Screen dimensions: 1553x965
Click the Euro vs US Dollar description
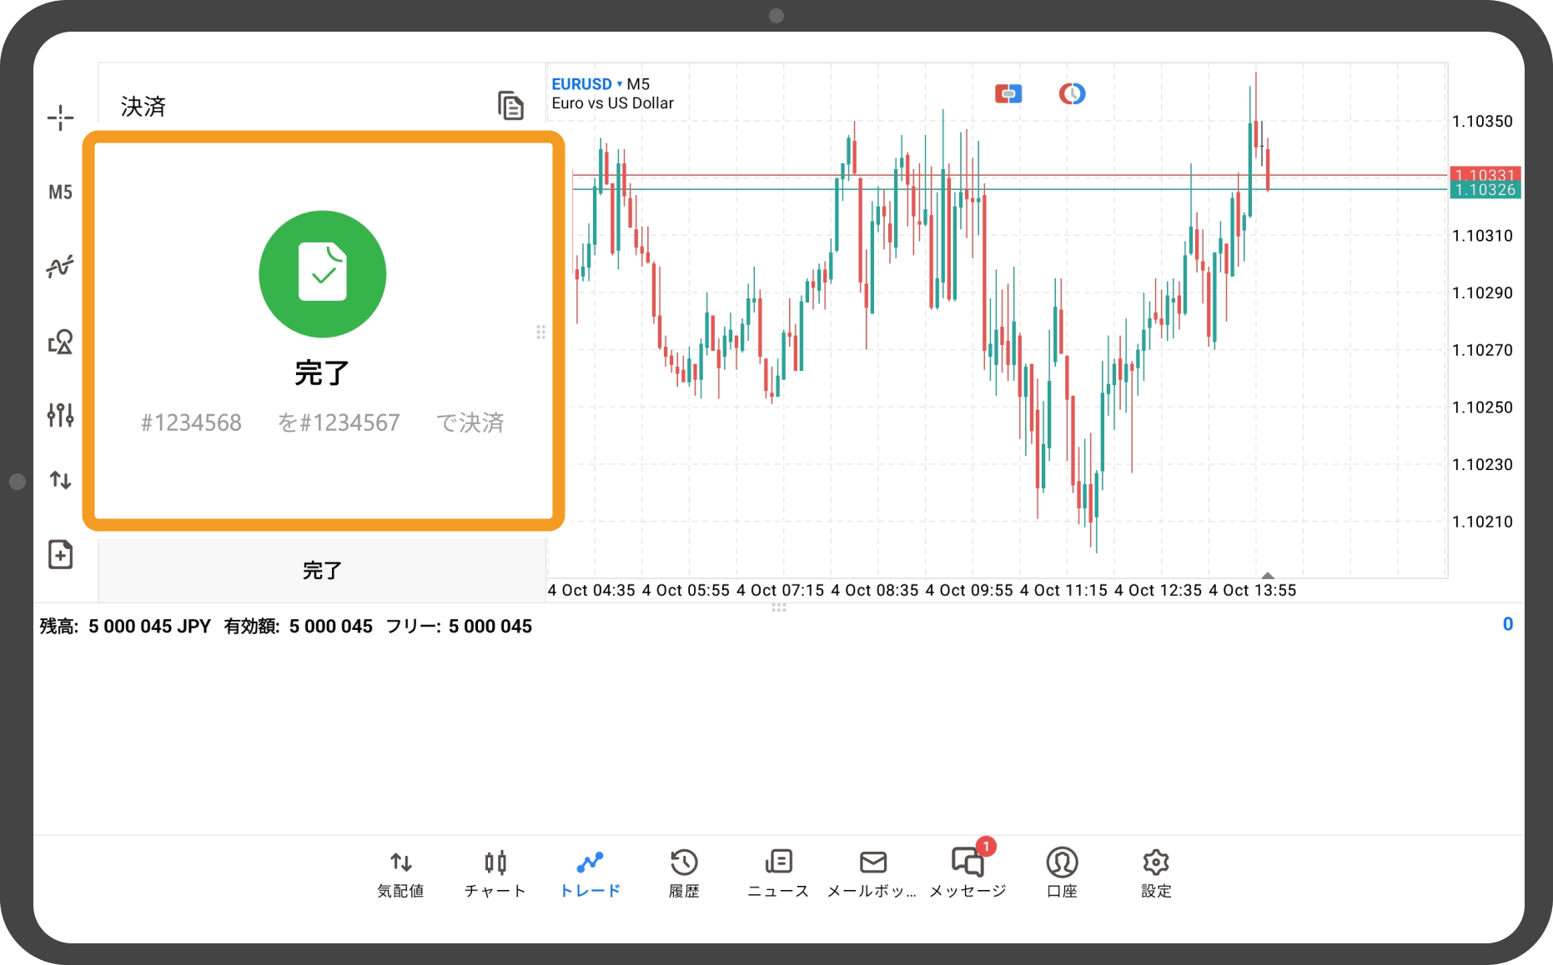point(612,103)
